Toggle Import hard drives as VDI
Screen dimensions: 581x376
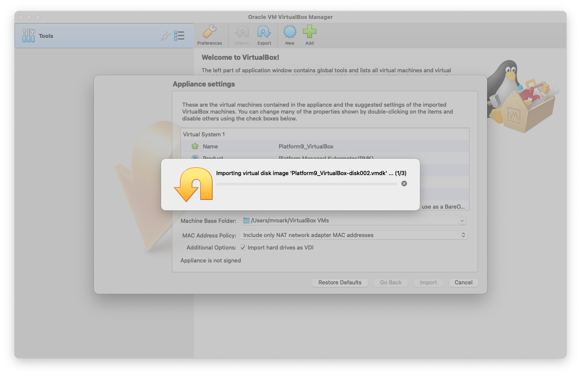tap(243, 248)
